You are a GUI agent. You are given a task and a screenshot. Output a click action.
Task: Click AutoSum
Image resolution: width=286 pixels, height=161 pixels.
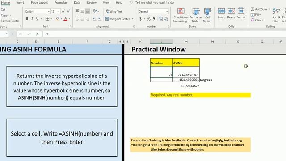tap(259, 9)
